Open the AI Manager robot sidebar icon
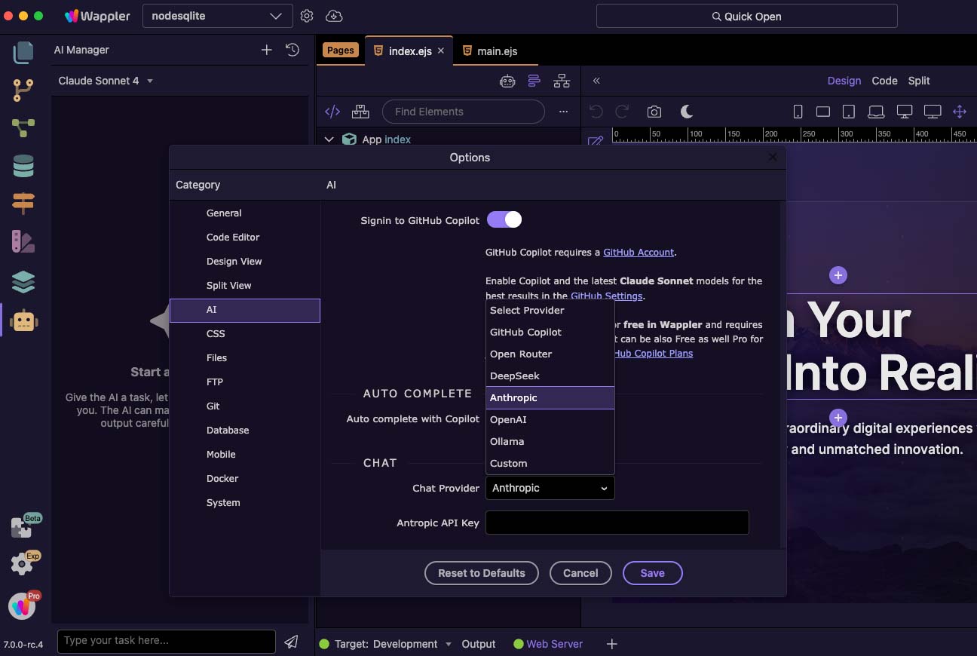The width and height of the screenshot is (977, 656). pyautogui.click(x=23, y=322)
